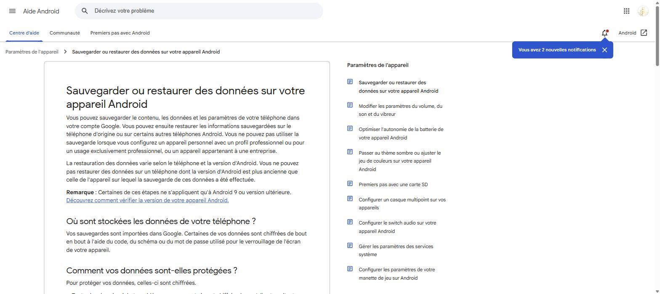Click article icon beside Optimiser l'autonomie

pyautogui.click(x=350, y=128)
